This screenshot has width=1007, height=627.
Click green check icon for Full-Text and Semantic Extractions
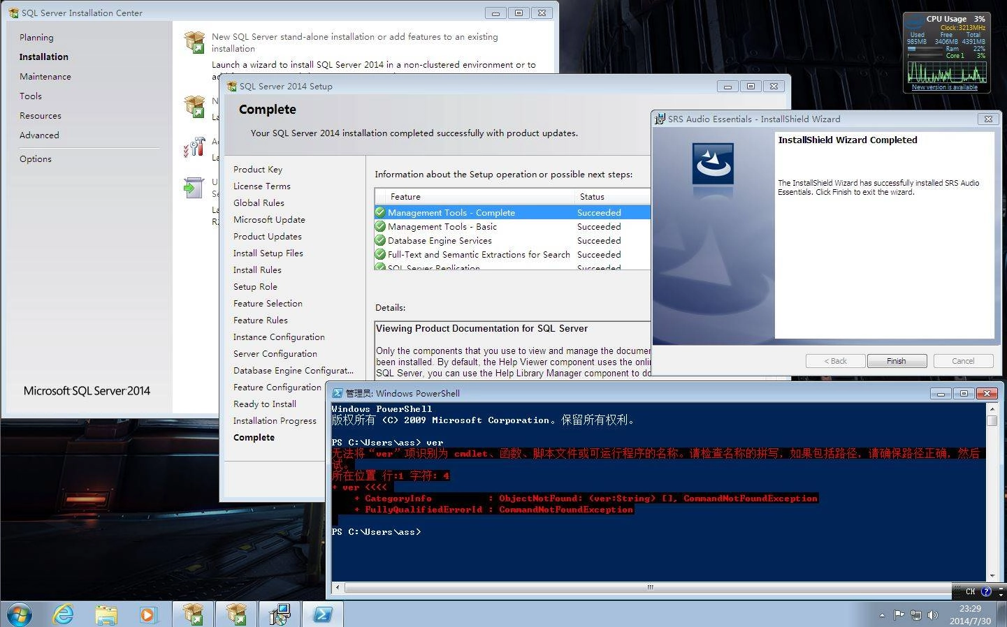click(380, 254)
